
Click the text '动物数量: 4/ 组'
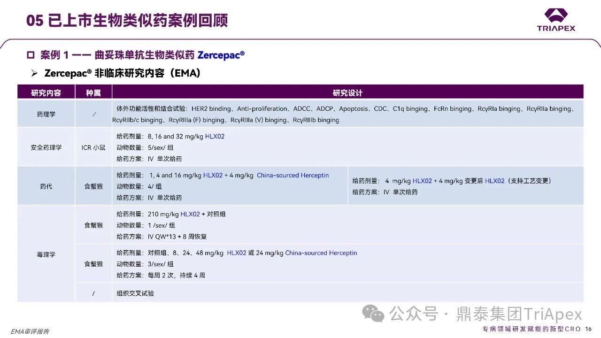click(139, 186)
